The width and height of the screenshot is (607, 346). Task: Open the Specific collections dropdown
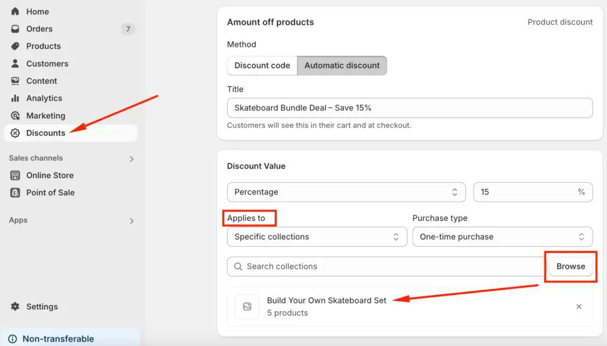point(317,236)
